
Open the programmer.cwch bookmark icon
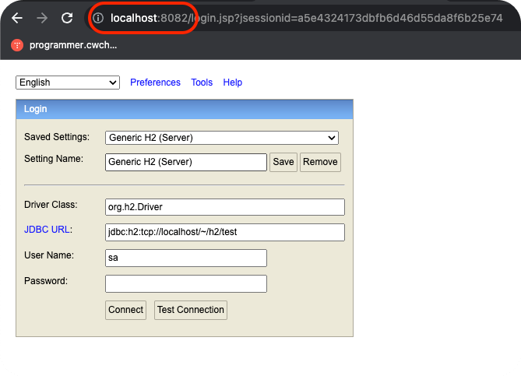tap(17, 45)
